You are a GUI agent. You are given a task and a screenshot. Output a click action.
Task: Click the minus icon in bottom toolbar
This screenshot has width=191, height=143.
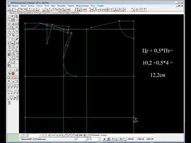pyautogui.click(x=53, y=135)
